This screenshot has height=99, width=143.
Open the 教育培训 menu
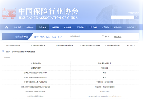(105, 27)
